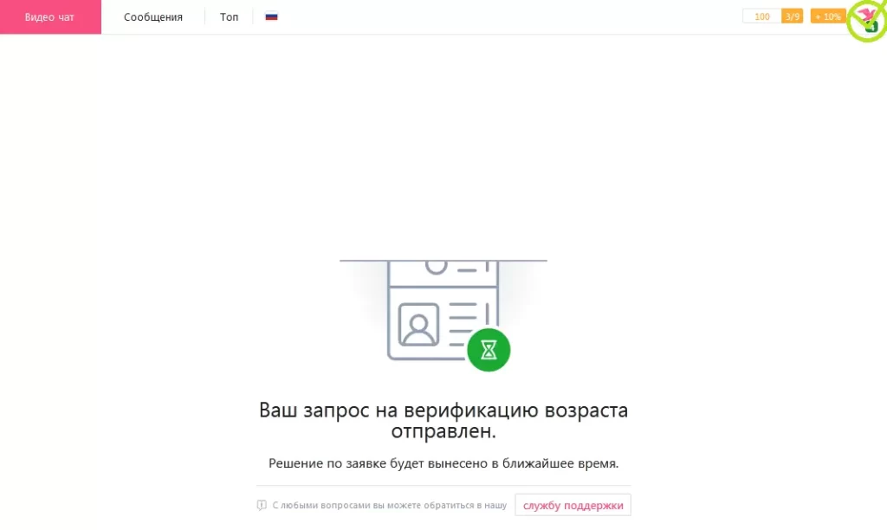Open the pink bird profile avatar

point(868,20)
